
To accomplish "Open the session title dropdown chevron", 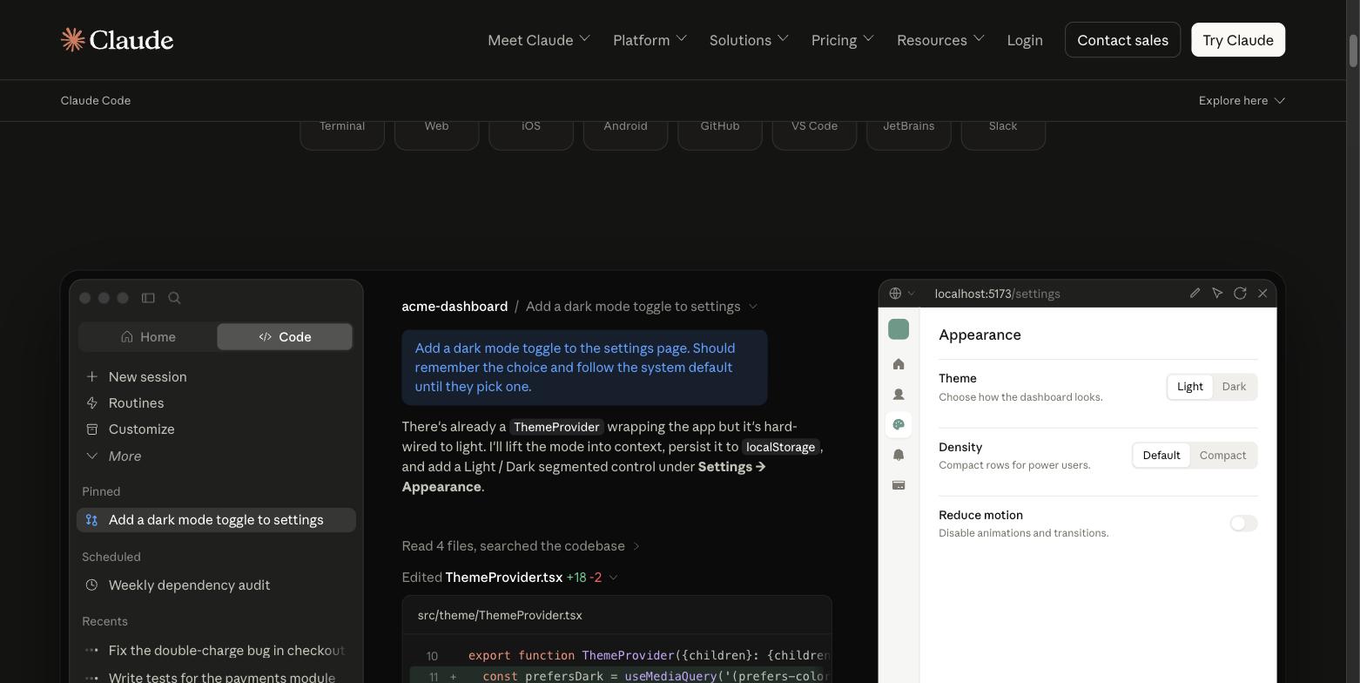I will coord(753,307).
